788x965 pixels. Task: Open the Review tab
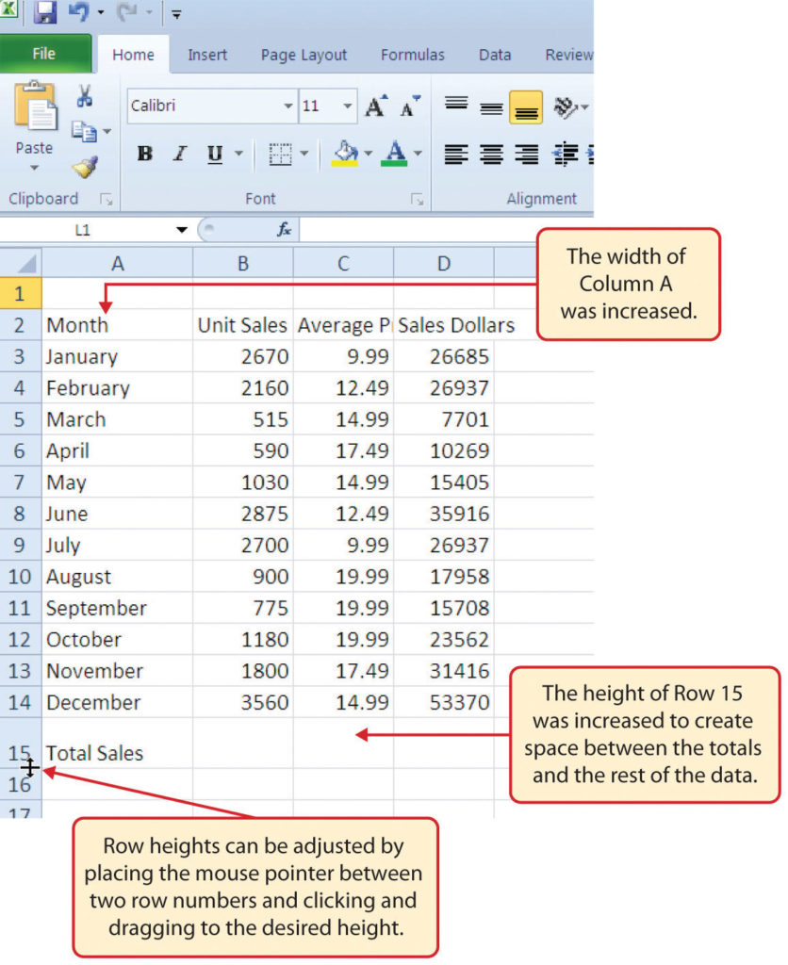pos(568,55)
